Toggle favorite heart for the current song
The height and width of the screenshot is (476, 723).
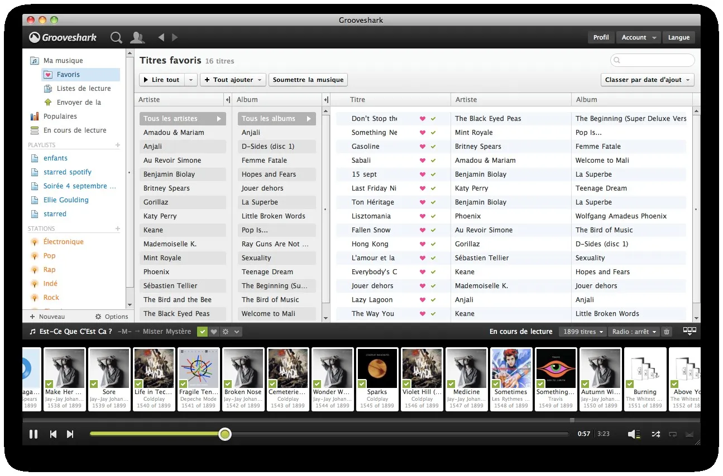tap(214, 332)
